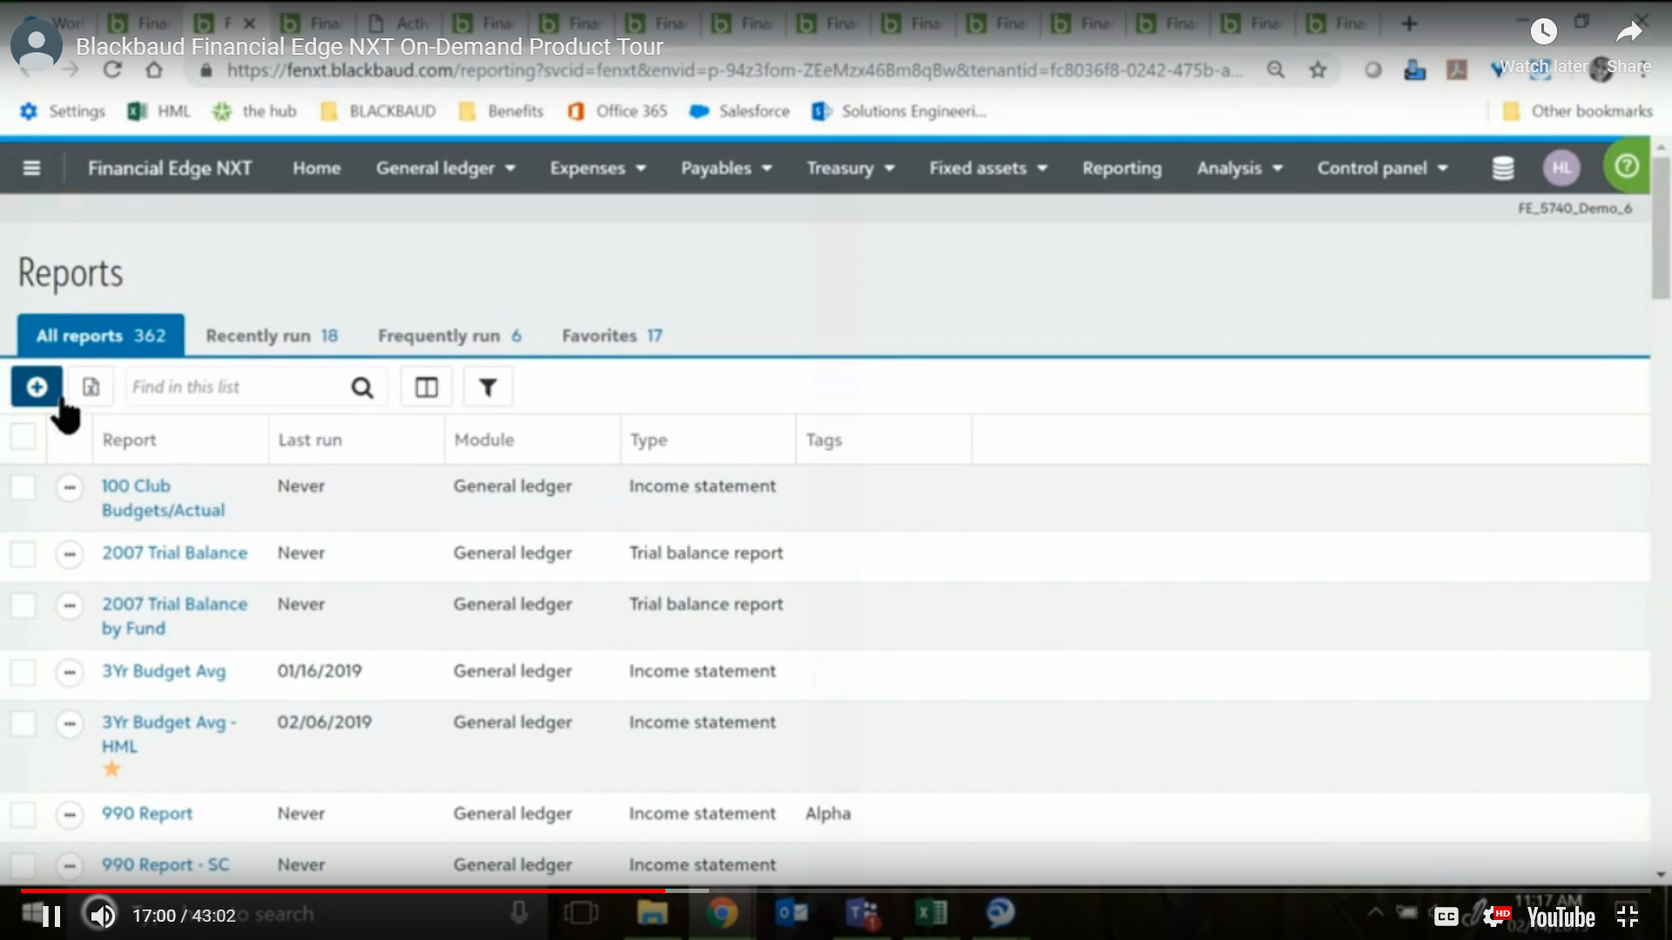Image resolution: width=1672 pixels, height=940 pixels.
Task: Check the 3Yr Budget Avg row checkbox
Action: point(23,672)
